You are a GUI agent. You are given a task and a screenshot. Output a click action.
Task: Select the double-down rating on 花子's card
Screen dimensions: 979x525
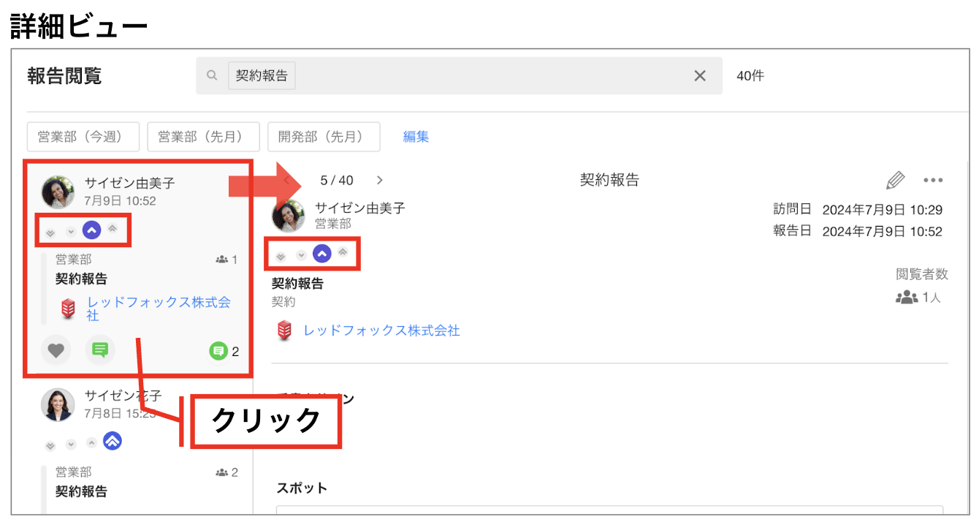tap(50, 444)
